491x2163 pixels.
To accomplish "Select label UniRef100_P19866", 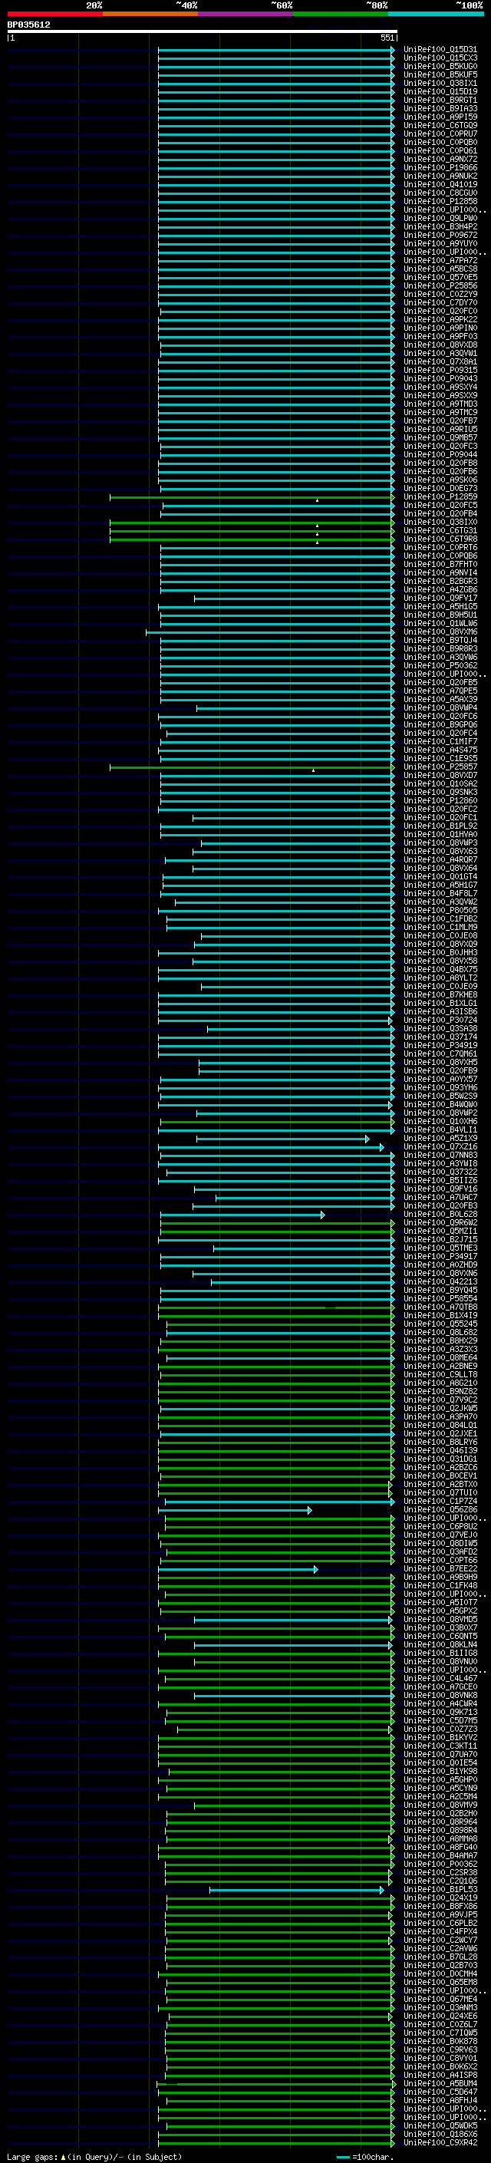I will 440,167.
